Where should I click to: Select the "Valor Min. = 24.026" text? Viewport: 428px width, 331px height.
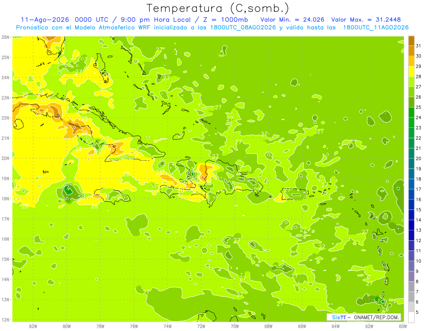[292, 20]
